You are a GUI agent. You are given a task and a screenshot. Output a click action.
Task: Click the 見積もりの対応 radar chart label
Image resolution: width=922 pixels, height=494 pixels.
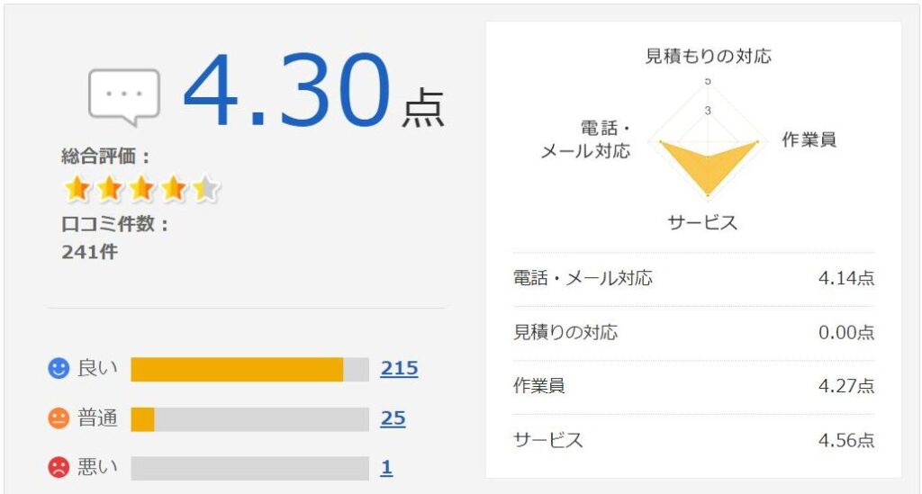tap(708, 57)
